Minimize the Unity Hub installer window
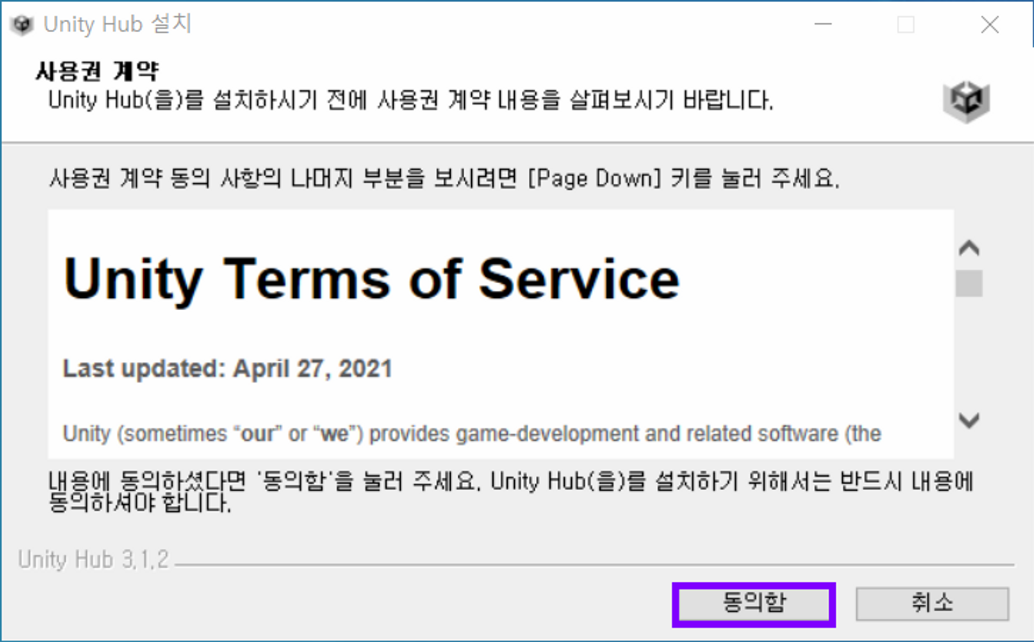Image resolution: width=1034 pixels, height=642 pixels. 823,24
